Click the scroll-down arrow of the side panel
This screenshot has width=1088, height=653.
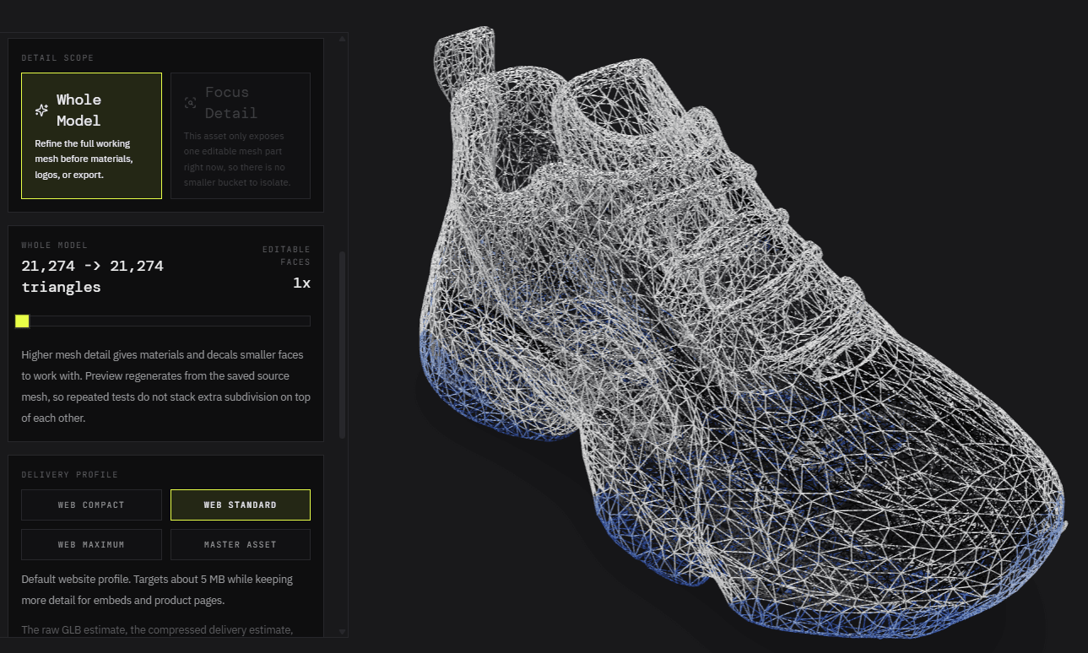342,631
